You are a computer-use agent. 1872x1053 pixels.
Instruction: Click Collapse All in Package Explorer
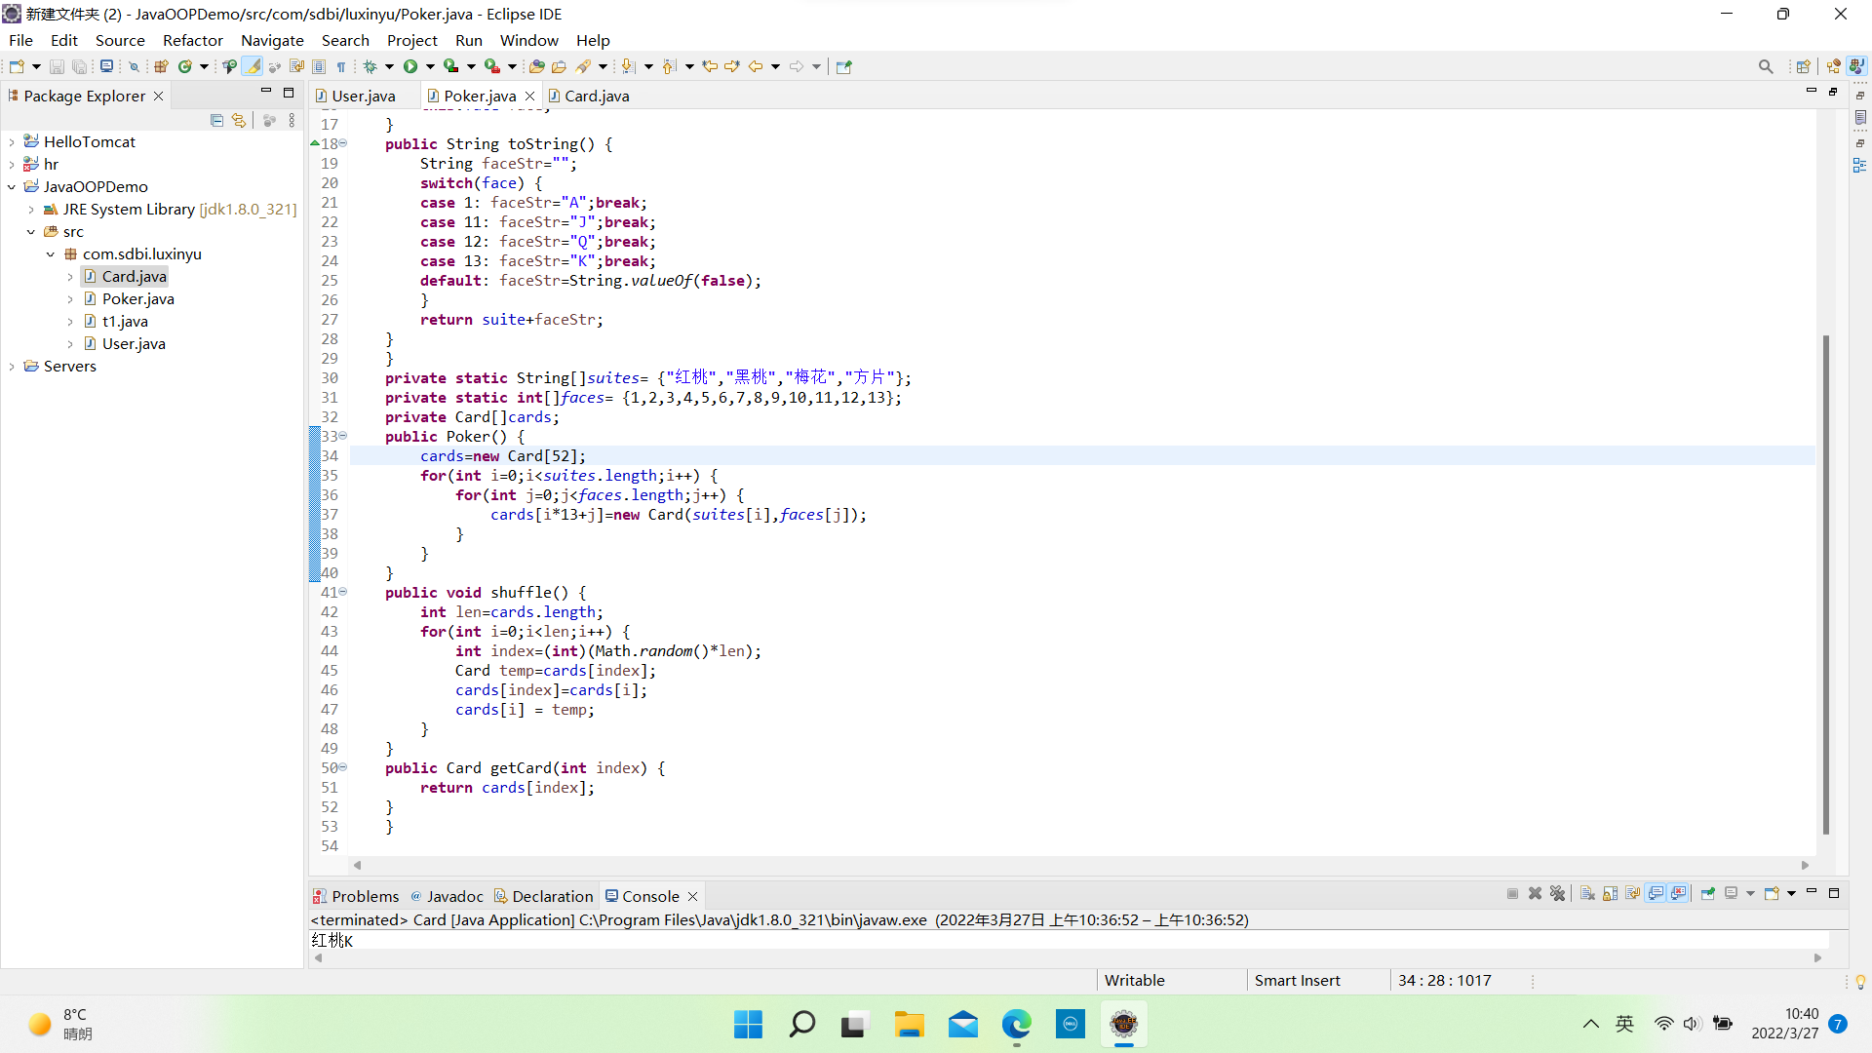pyautogui.click(x=216, y=120)
